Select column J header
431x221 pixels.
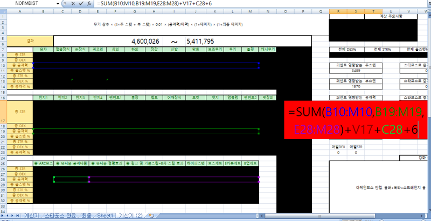pyautogui.click(x=196, y=11)
